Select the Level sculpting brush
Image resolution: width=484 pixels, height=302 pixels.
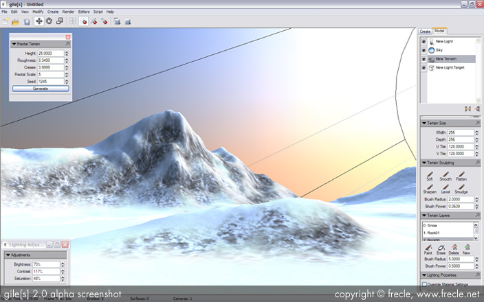[445, 189]
